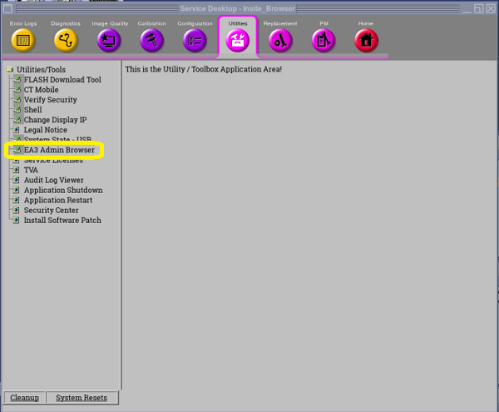This screenshot has height=412, width=499.
Task: Select the Configuration icon
Action: click(195, 39)
